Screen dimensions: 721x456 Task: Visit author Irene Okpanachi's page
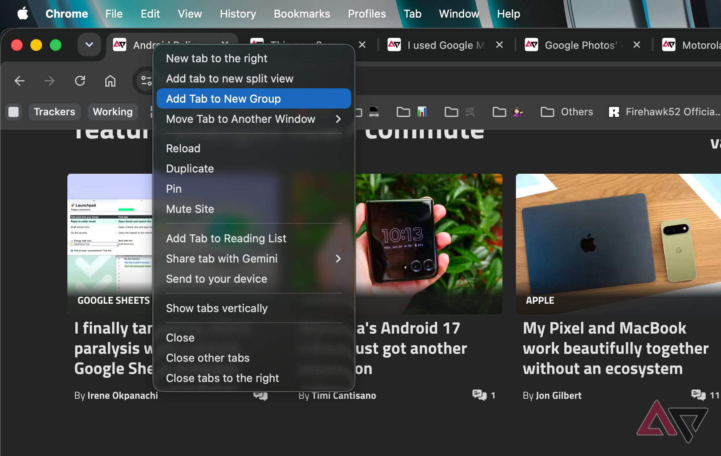pos(123,395)
